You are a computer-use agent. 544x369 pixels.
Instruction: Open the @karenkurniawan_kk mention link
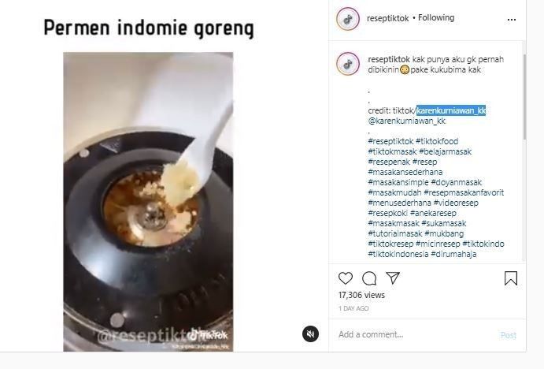pos(406,121)
